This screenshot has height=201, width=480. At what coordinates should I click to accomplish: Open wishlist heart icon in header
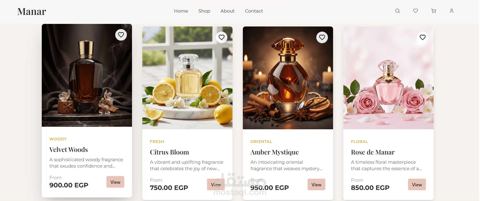416,11
